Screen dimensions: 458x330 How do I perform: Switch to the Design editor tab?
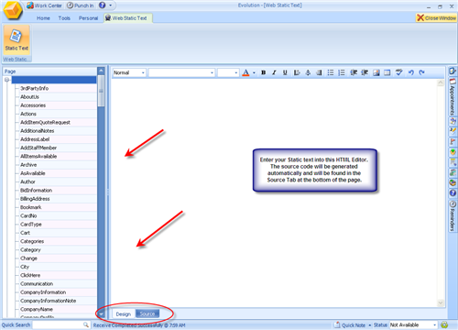(124, 313)
